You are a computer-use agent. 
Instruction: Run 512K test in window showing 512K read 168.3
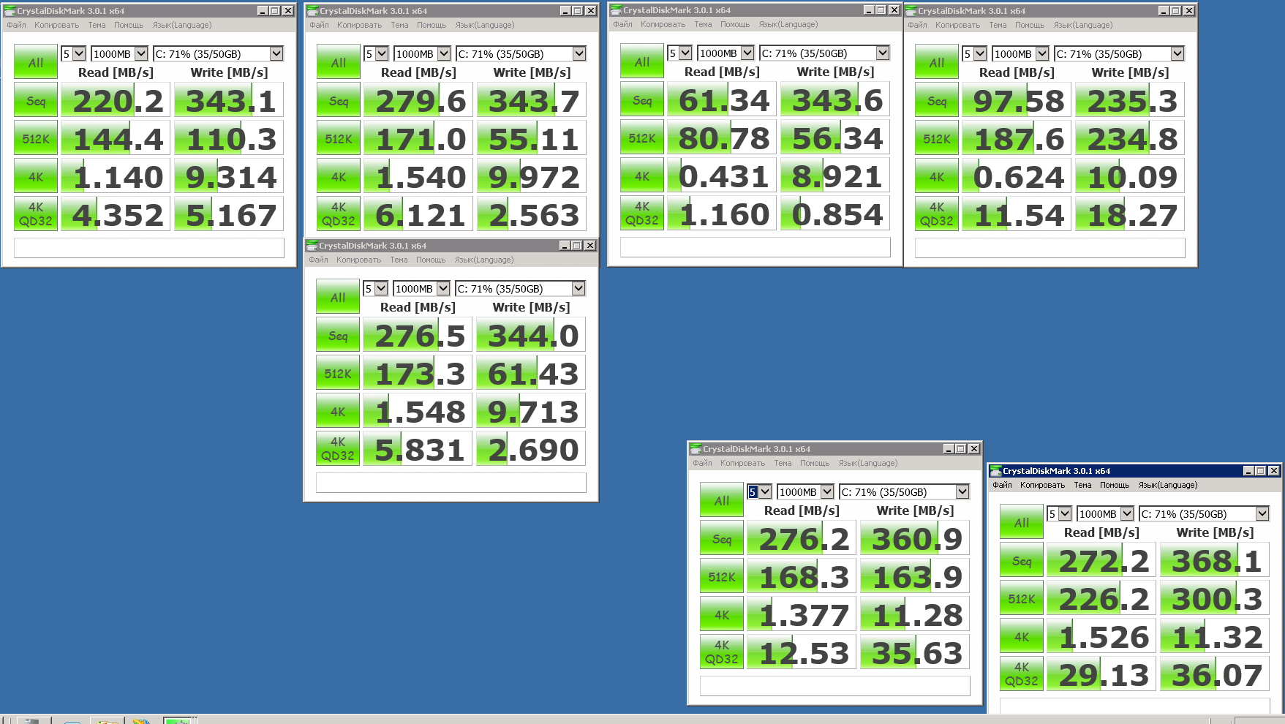(722, 577)
